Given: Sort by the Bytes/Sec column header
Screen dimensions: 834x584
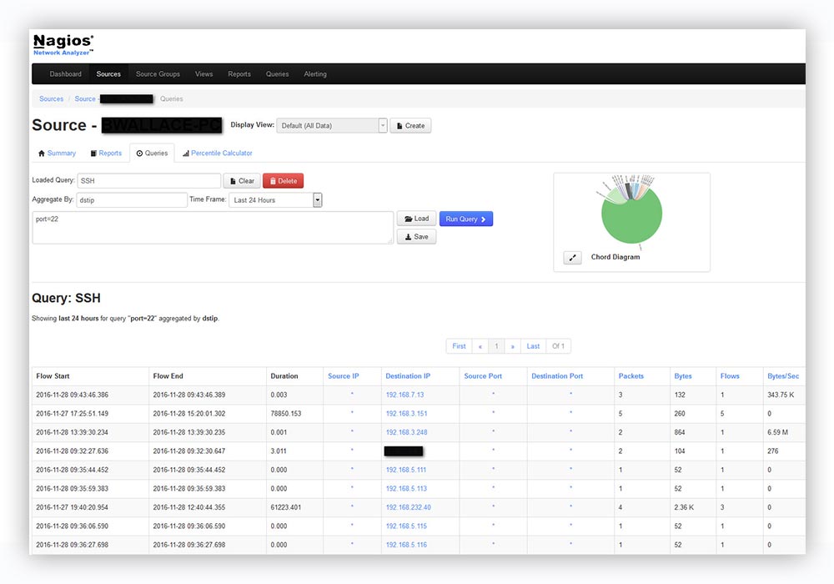Looking at the screenshot, I should tap(783, 376).
